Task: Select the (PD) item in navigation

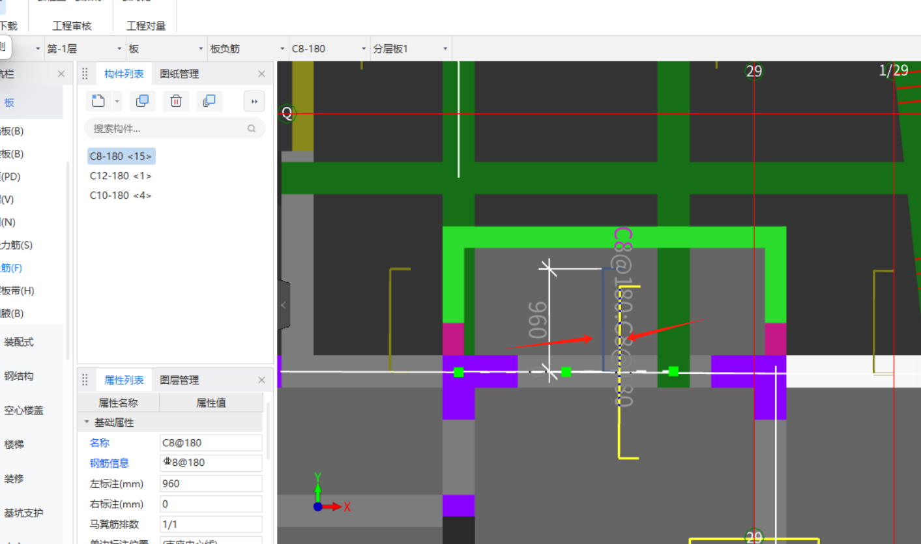Action: pyautogui.click(x=12, y=177)
